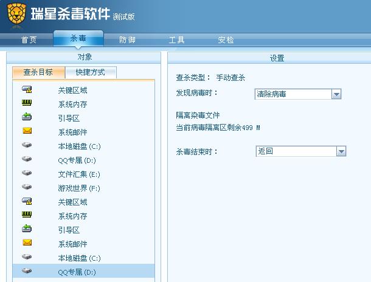Click the 对象 panel header

[84, 57]
